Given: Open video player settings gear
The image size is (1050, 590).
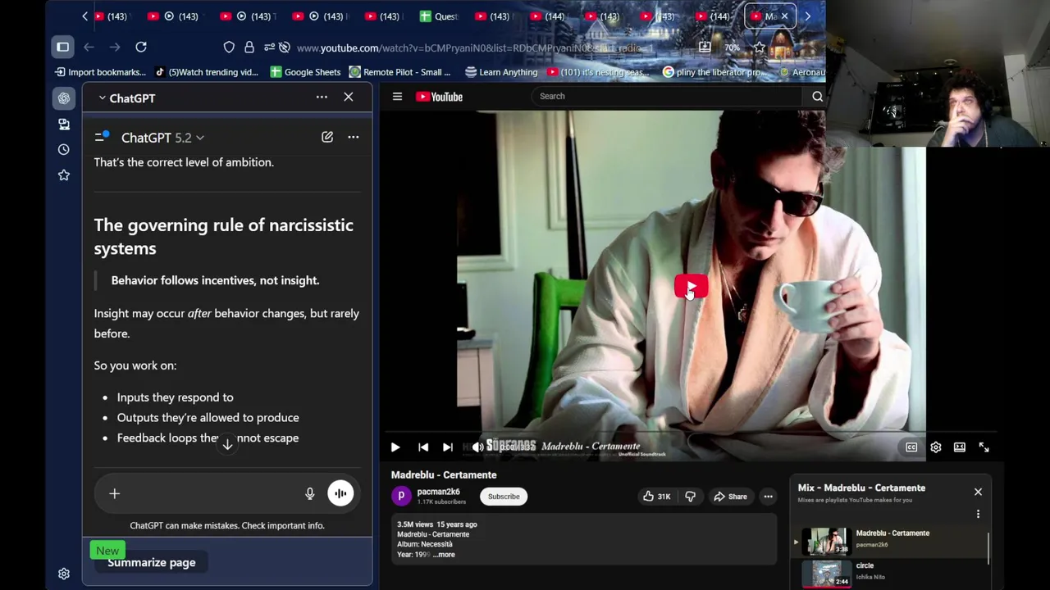Looking at the screenshot, I should (936, 447).
